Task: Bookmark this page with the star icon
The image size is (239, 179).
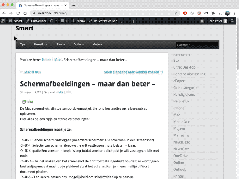Action: coord(176,13)
